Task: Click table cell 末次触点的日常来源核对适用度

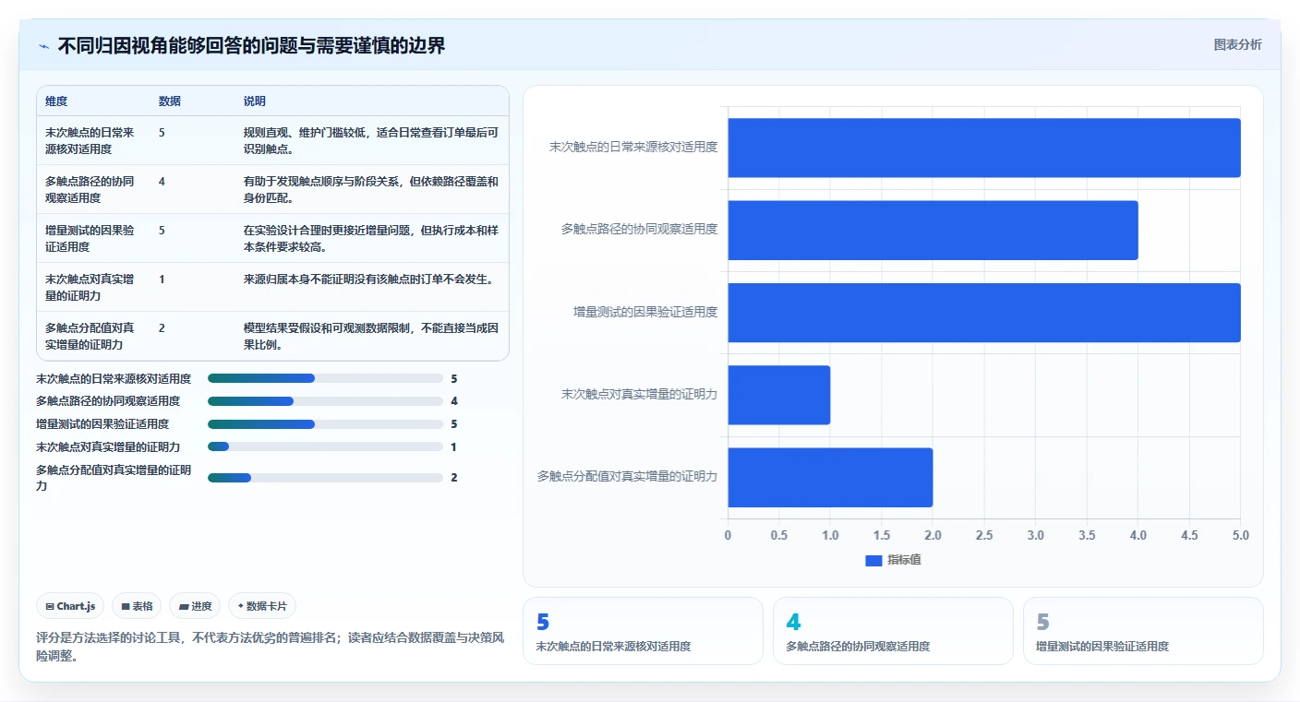Action: [90, 140]
